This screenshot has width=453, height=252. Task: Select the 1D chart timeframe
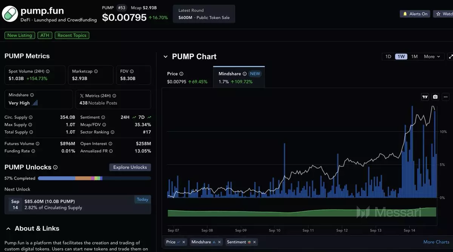[x=388, y=57]
